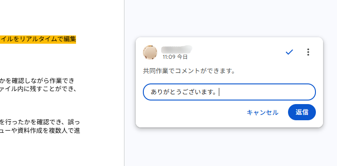Click the comment text 共同作業でコメントができます。
This screenshot has height=166, width=337.
(189, 71)
